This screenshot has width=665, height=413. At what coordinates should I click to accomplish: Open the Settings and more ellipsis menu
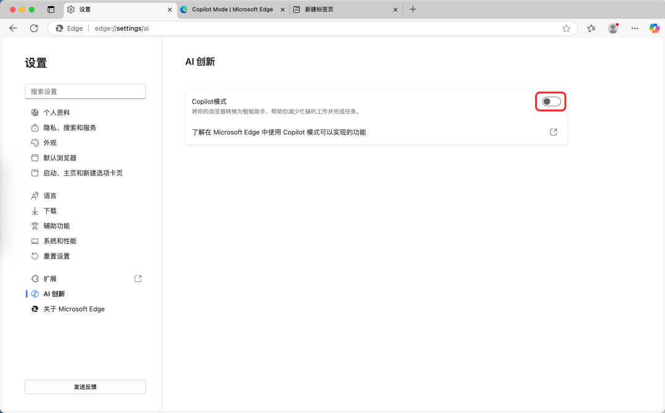[634, 28]
